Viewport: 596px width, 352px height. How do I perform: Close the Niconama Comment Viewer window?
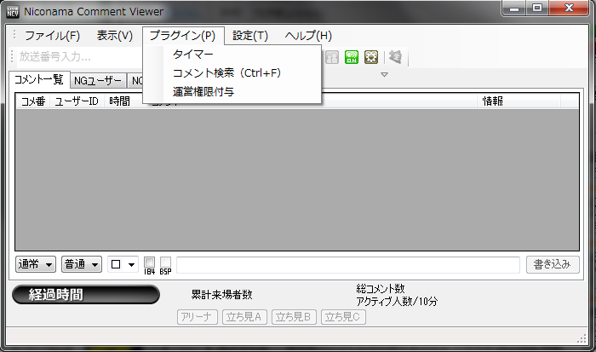click(x=569, y=9)
